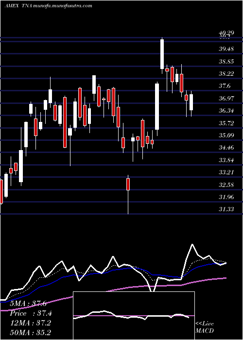Click the 'AMEX TNA munafa.munafasutra.com' chart title

click(x=48, y=6)
